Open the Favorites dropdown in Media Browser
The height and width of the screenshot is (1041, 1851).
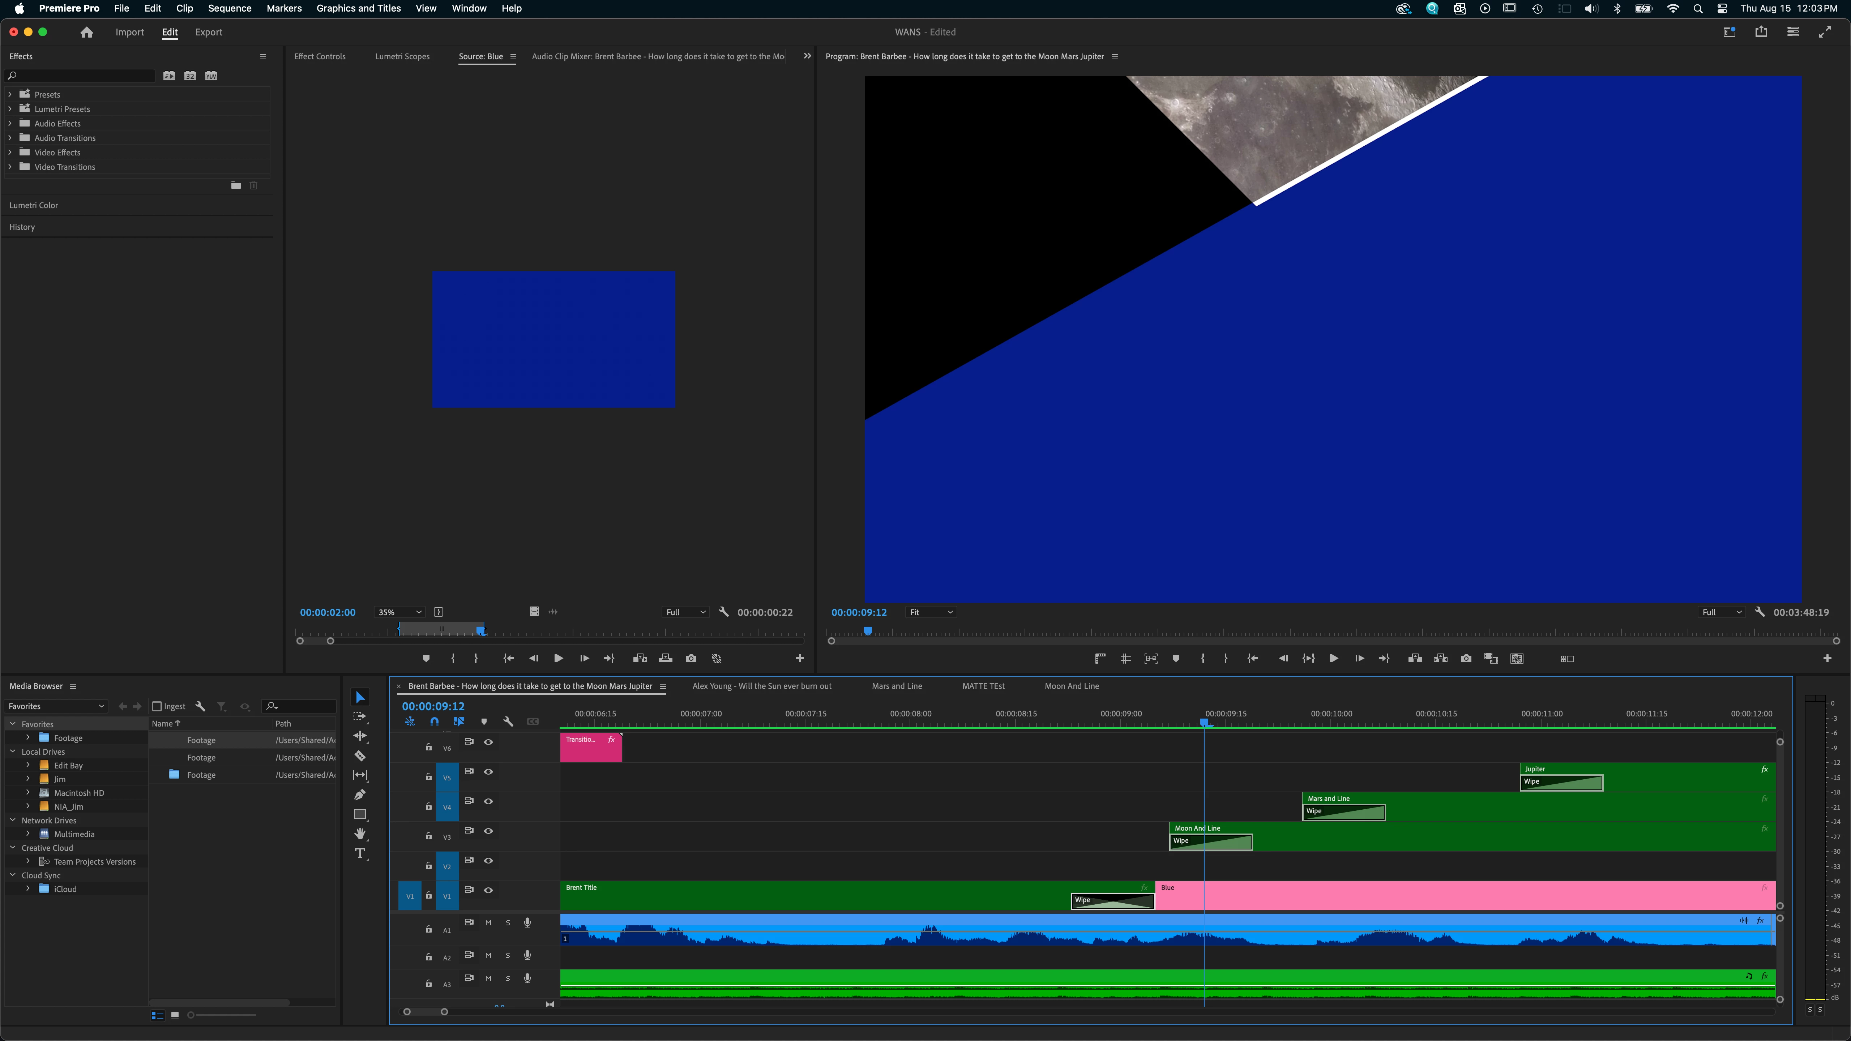tap(56, 706)
